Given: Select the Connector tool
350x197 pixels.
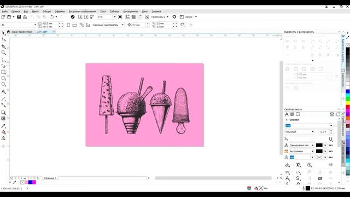Looking at the screenshot, I should (3, 105).
